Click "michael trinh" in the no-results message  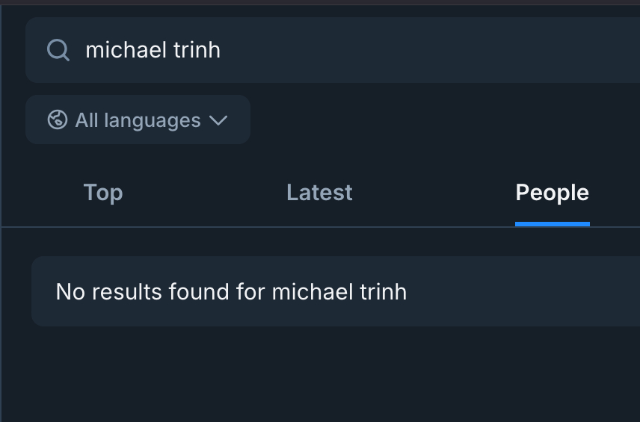click(339, 291)
